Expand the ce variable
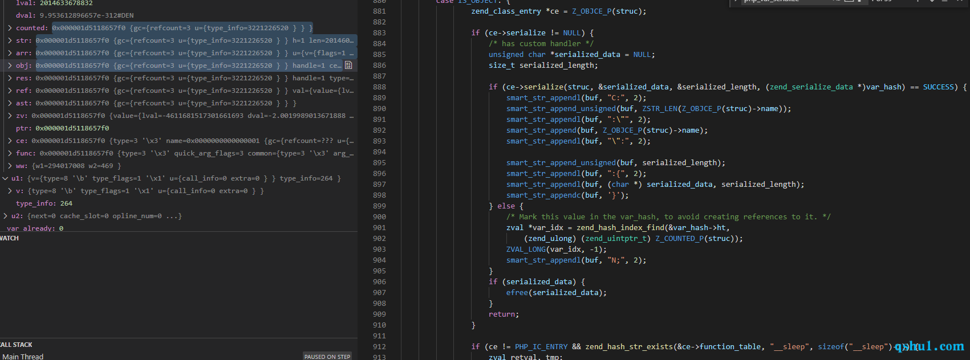Image resolution: width=970 pixels, height=360 pixels. pyautogui.click(x=10, y=141)
